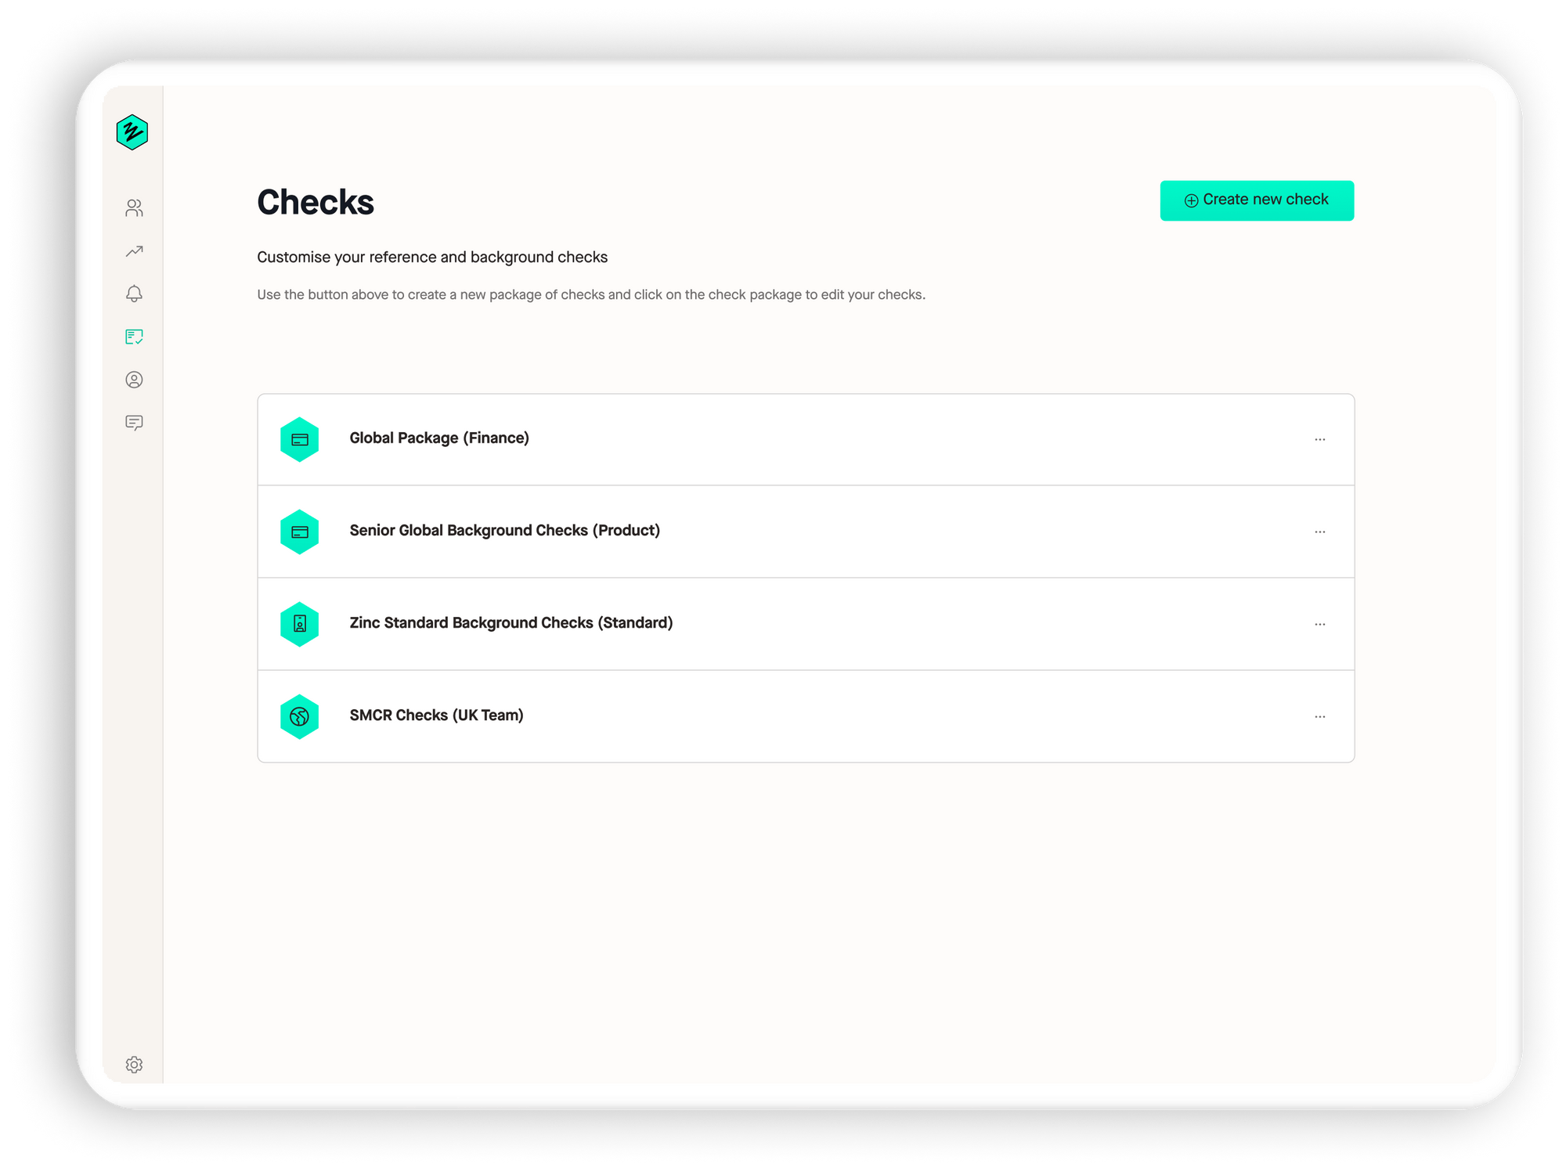Open the messages chat panel
This screenshot has height=1168, width=1566.
pos(134,423)
